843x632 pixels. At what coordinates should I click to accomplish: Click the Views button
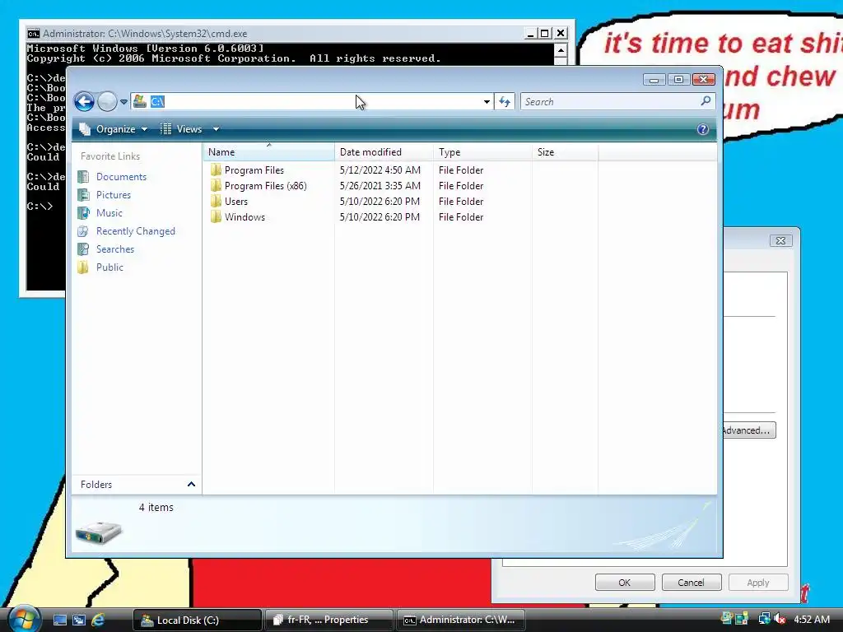[182, 129]
